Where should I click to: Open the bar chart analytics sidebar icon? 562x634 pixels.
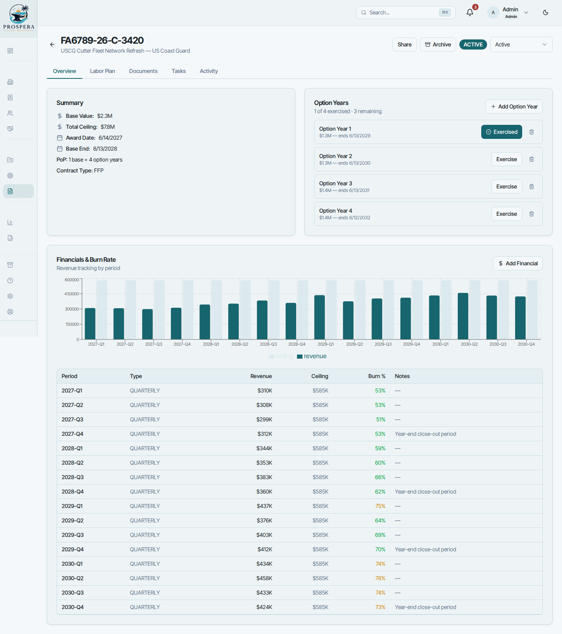(x=10, y=222)
